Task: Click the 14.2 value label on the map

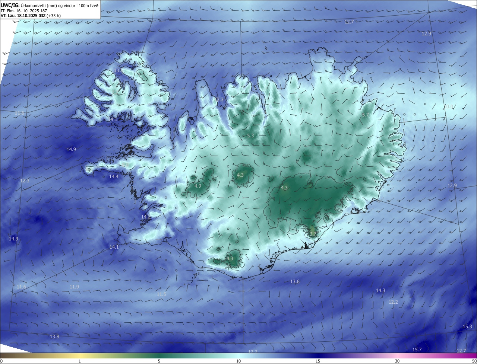Action: click(x=146, y=217)
